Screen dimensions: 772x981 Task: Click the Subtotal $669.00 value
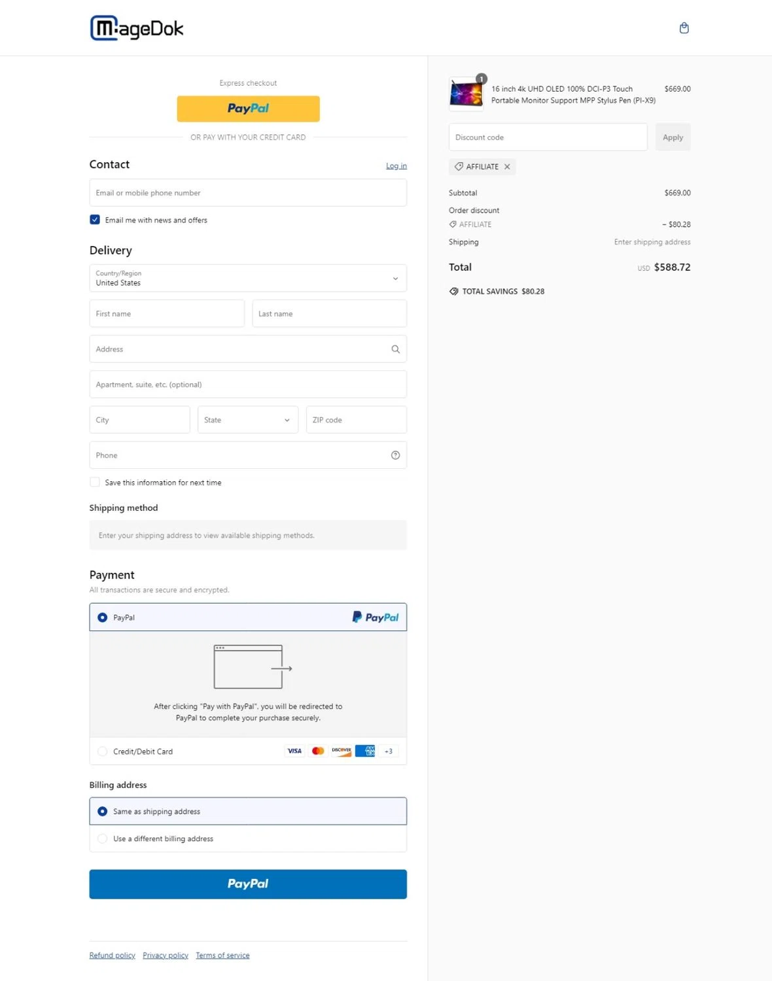(x=677, y=193)
